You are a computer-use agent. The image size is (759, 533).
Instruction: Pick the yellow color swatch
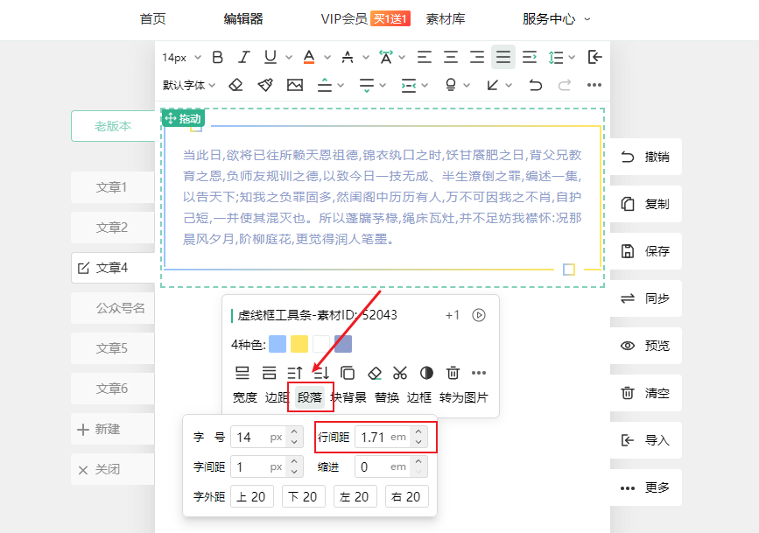tap(299, 344)
